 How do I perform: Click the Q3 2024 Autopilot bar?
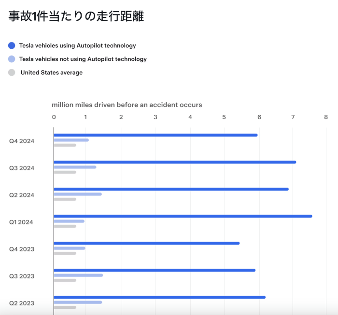coord(174,162)
